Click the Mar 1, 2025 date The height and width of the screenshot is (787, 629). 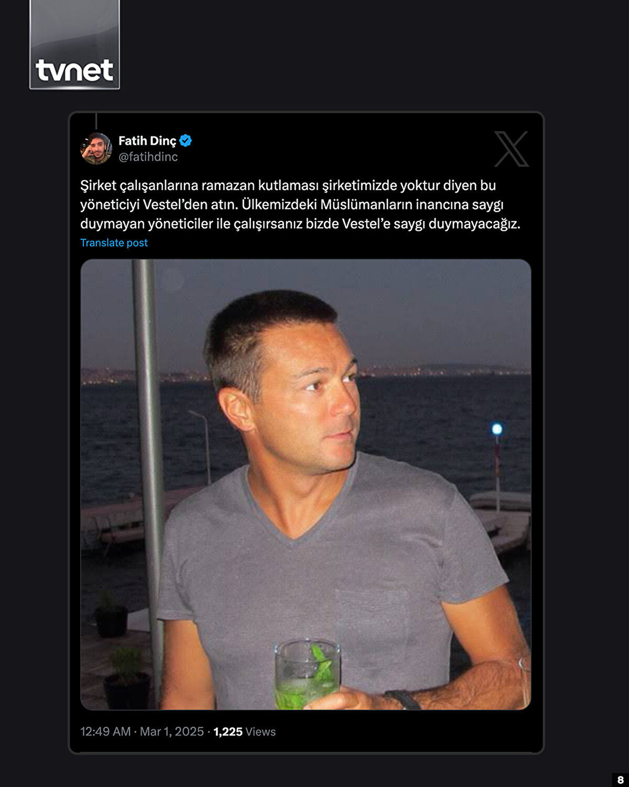pyautogui.click(x=172, y=731)
